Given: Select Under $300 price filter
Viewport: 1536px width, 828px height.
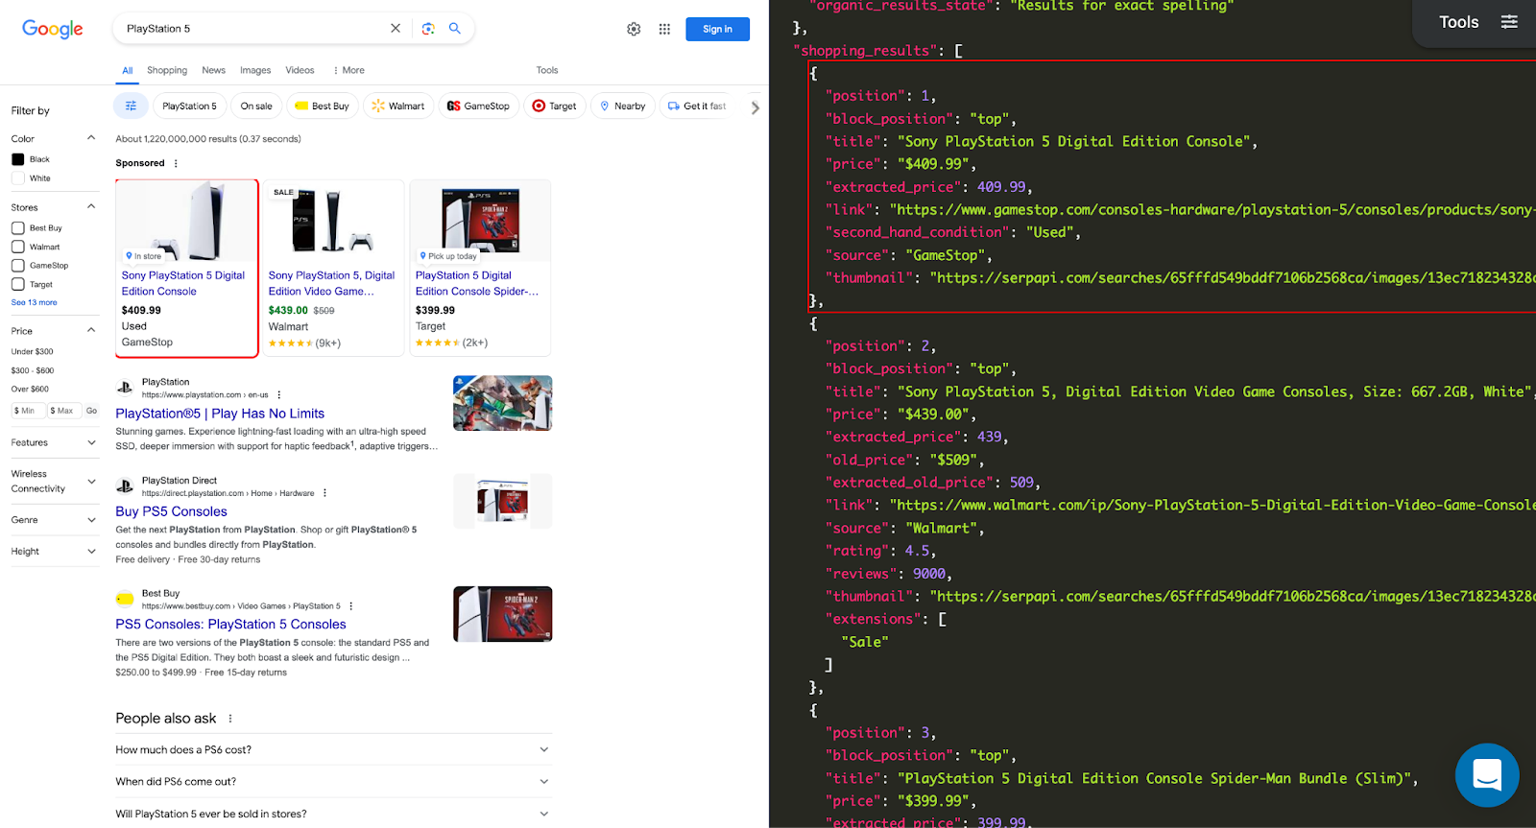Looking at the screenshot, I should click(33, 351).
